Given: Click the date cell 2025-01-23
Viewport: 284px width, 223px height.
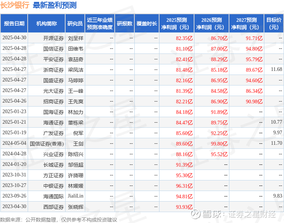Looking at the screenshot, I should tap(14, 111).
